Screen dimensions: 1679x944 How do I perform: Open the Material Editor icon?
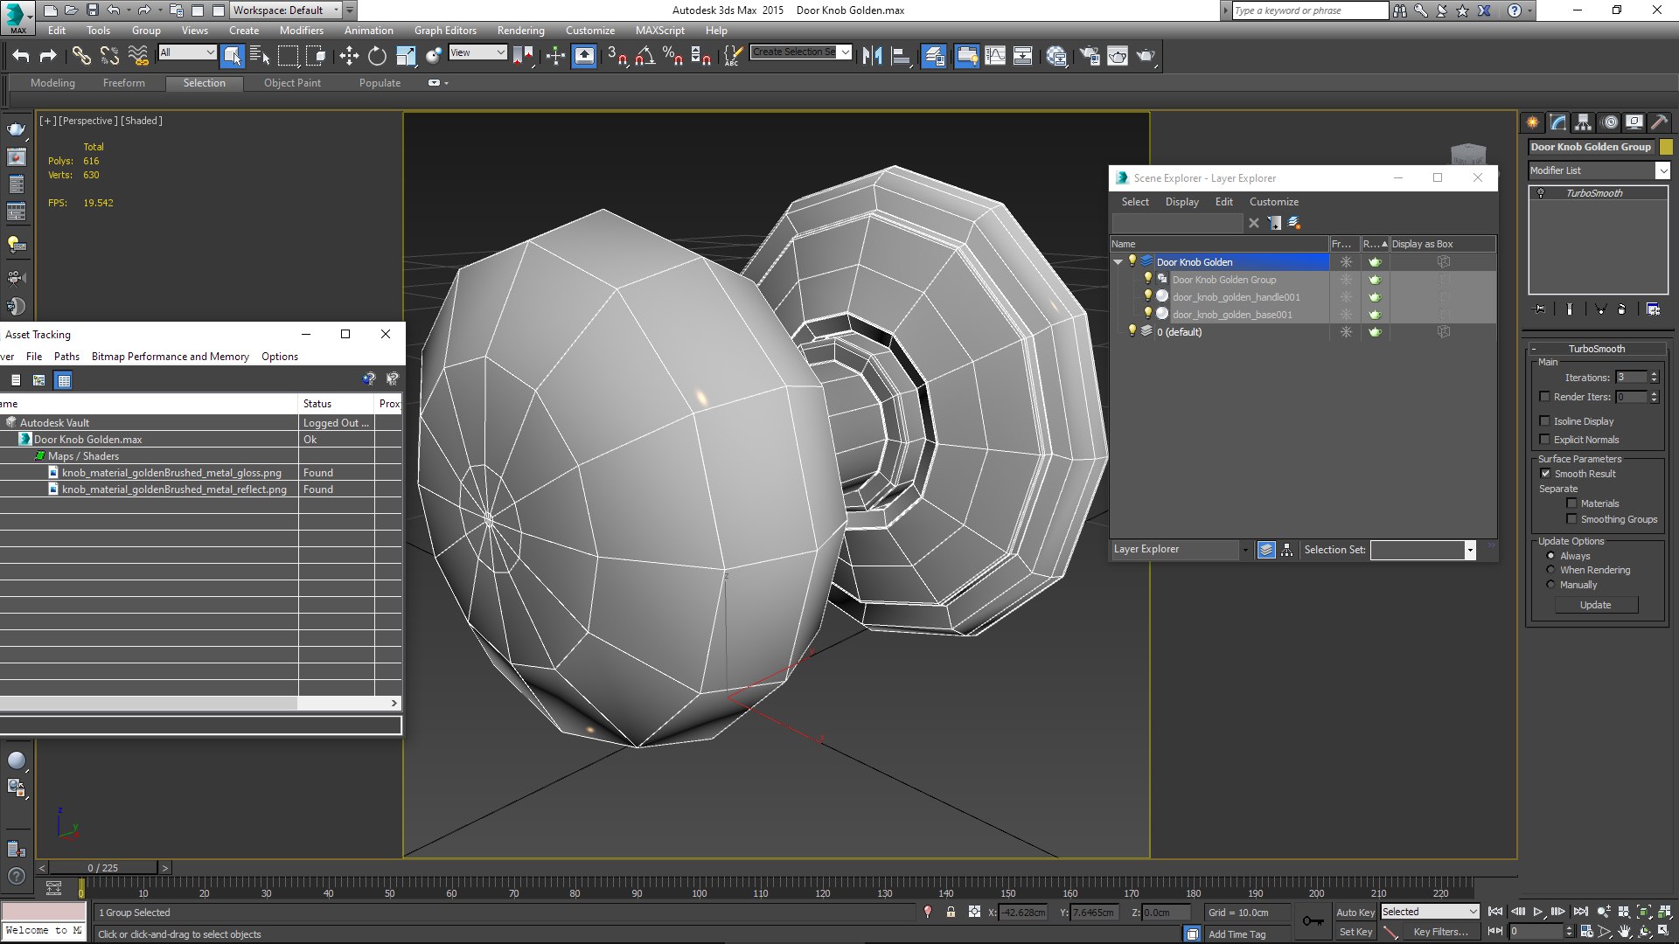(1055, 56)
